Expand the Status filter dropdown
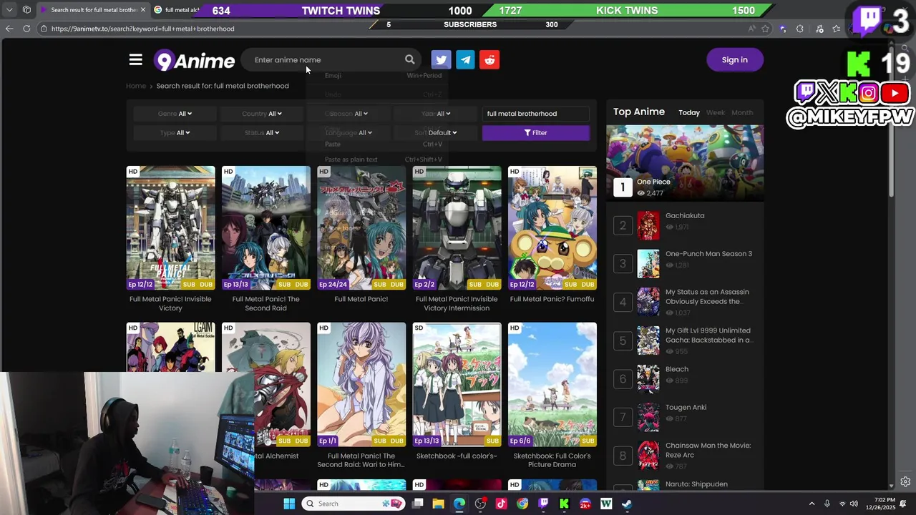The width and height of the screenshot is (916, 515). tap(262, 133)
